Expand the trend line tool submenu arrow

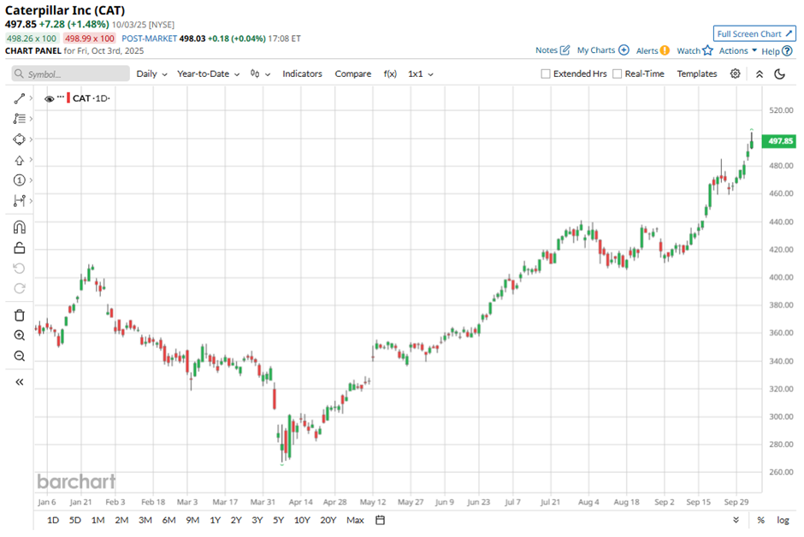pos(31,98)
